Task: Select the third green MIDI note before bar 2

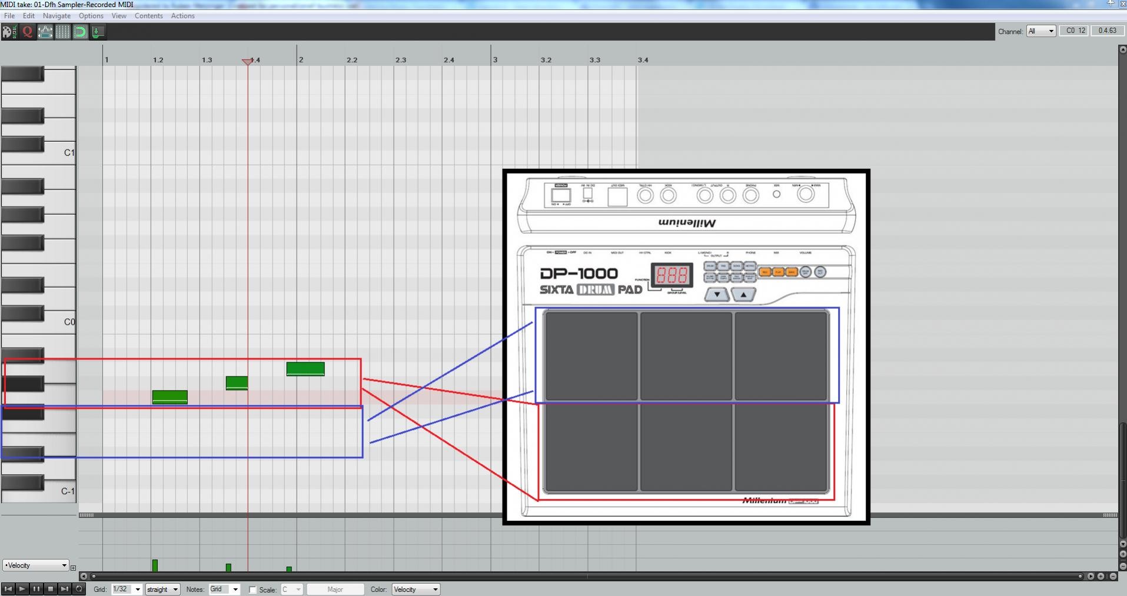Action: click(x=305, y=369)
